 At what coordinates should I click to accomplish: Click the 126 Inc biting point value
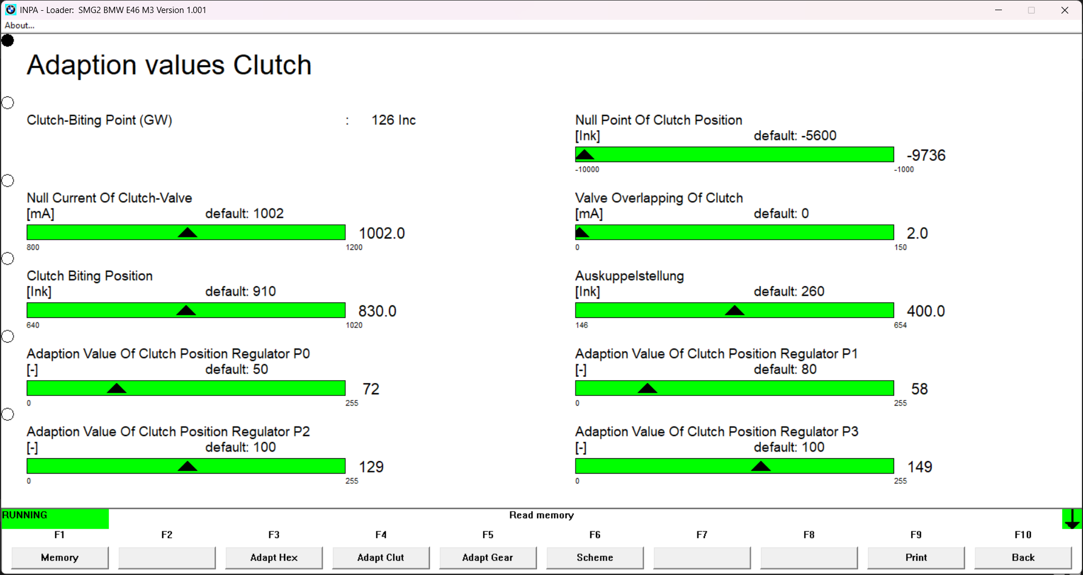[x=394, y=120]
